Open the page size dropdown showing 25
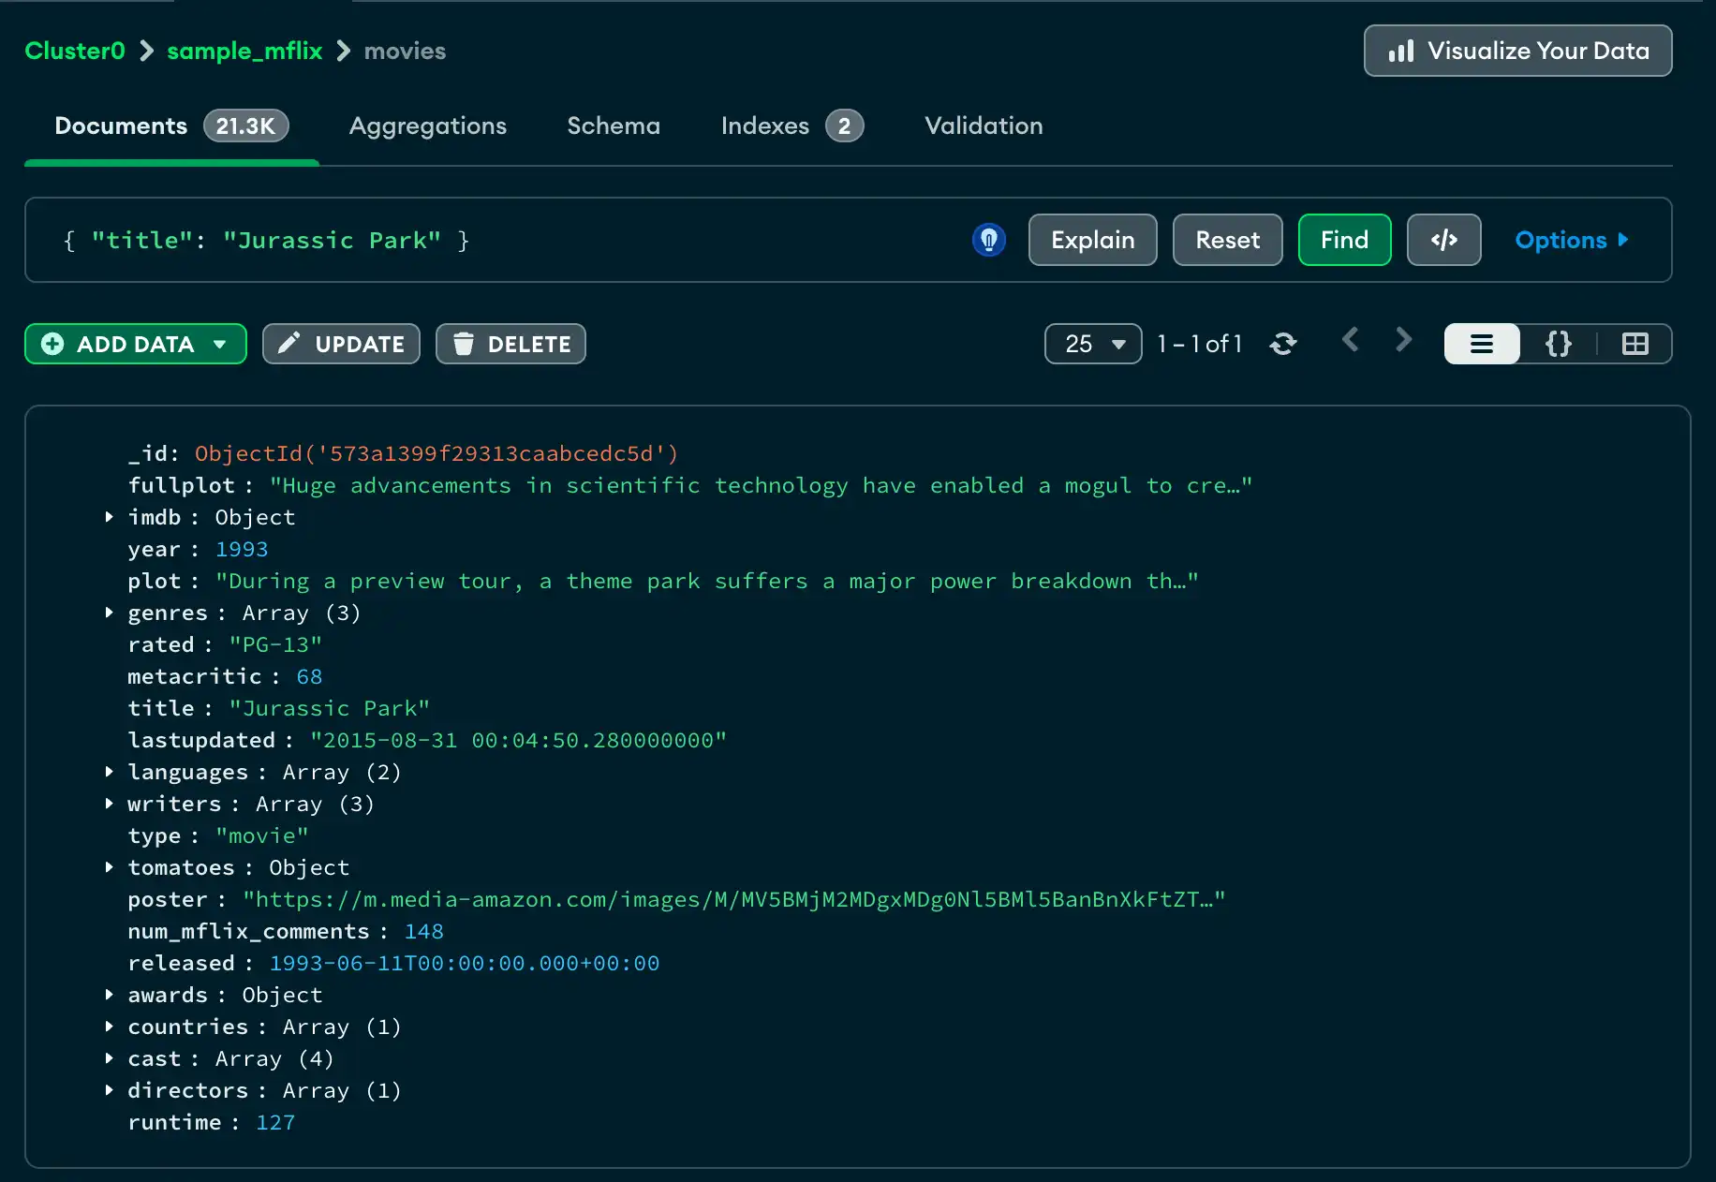Screen dimensions: 1716x1182 [1092, 344]
